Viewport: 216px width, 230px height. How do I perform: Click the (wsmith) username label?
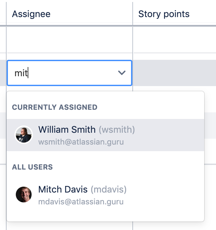click(117, 130)
